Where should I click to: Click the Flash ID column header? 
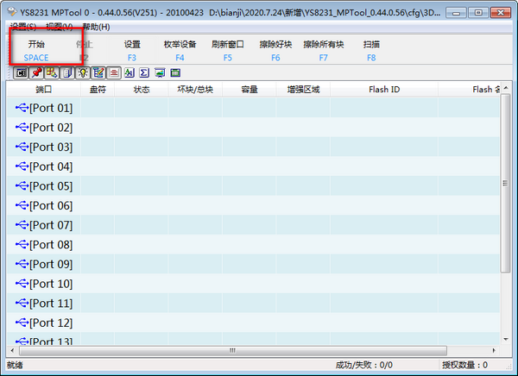pos(384,90)
